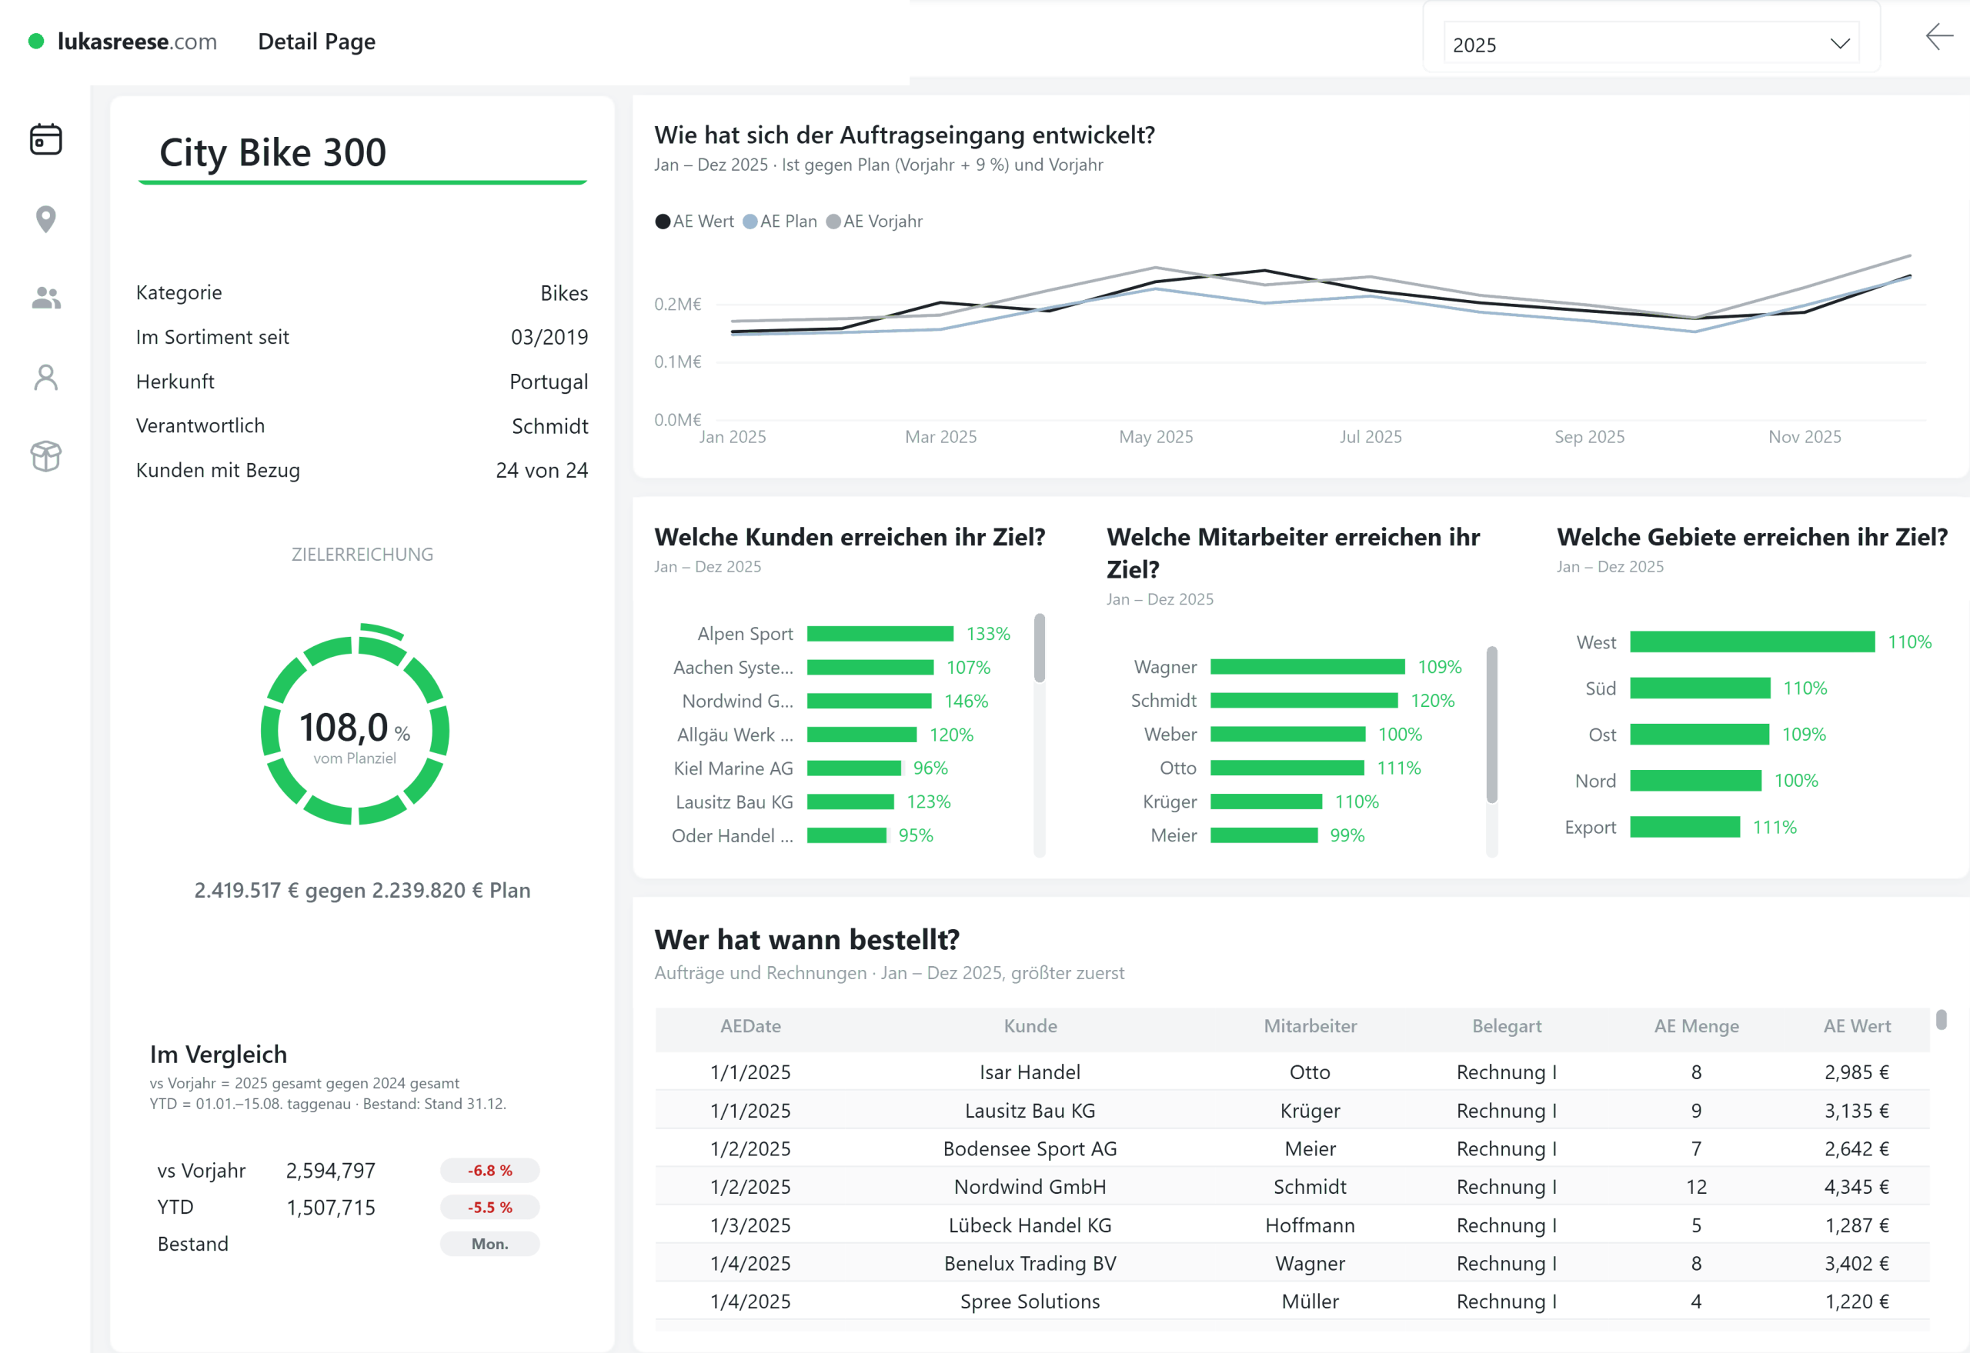Go back using the arrow icon
Viewport: 1970px width, 1353px height.
pos(1938,36)
